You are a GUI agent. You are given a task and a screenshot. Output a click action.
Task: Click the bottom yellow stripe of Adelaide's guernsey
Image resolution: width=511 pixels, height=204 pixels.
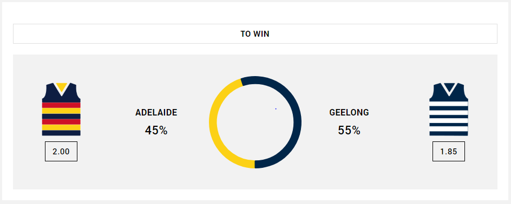(x=61, y=127)
